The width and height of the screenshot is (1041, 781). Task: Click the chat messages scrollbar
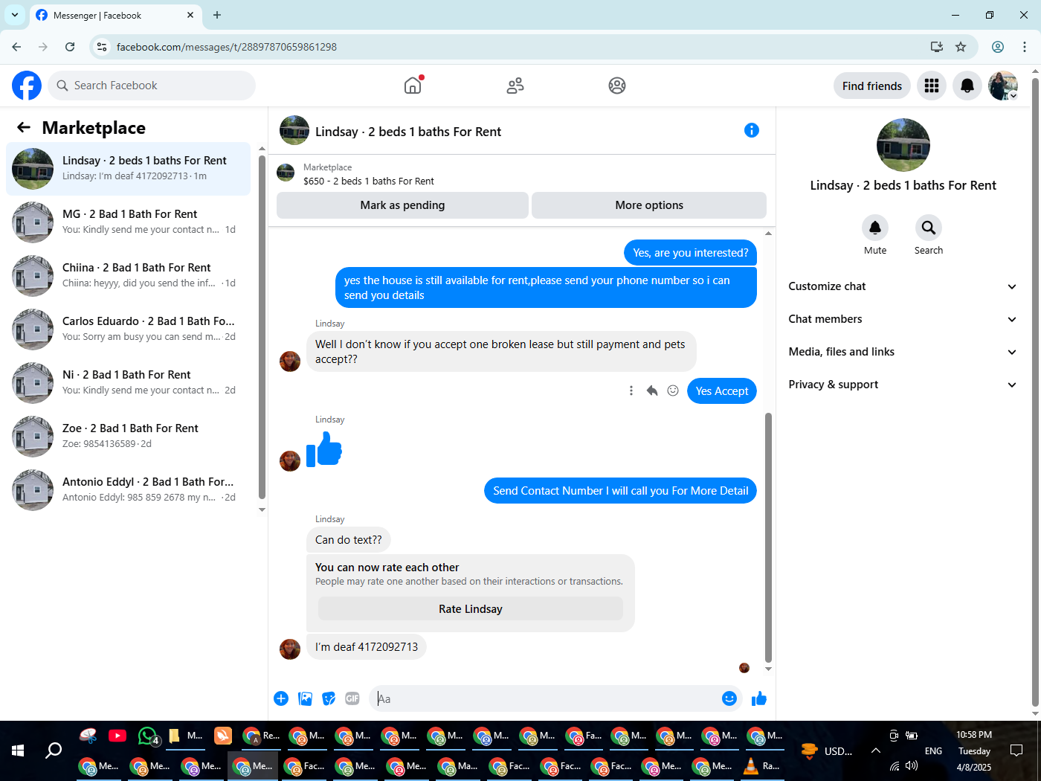click(768, 537)
